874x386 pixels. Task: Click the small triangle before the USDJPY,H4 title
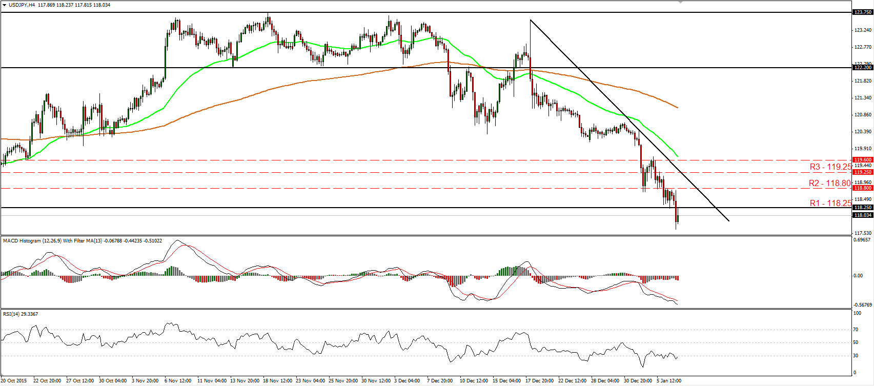(x=4, y=5)
